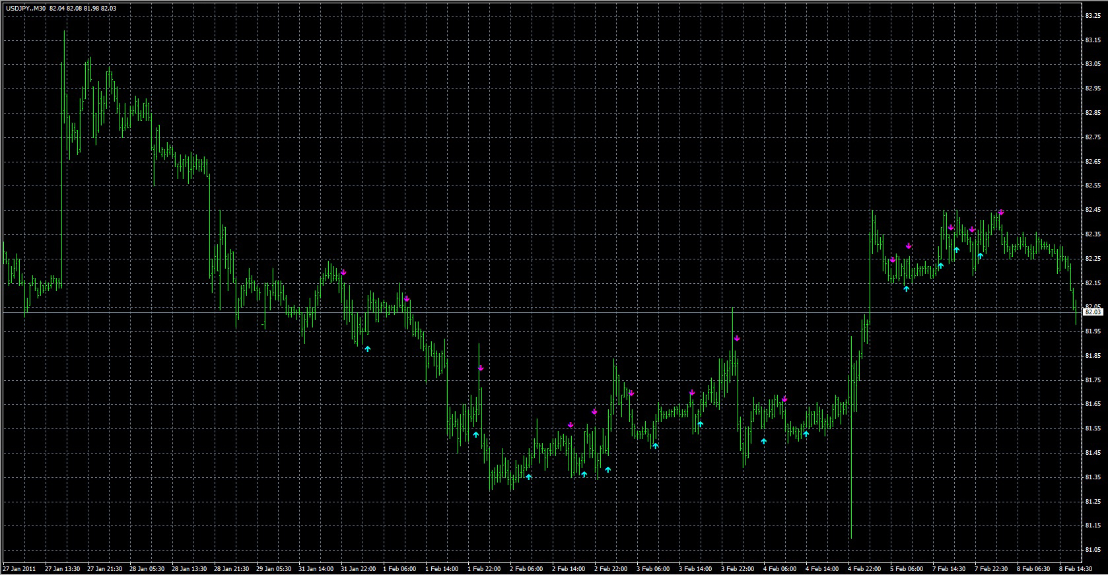Click the highlighted 82.03 current price label
Image resolution: width=1108 pixels, height=575 pixels.
[1093, 312]
